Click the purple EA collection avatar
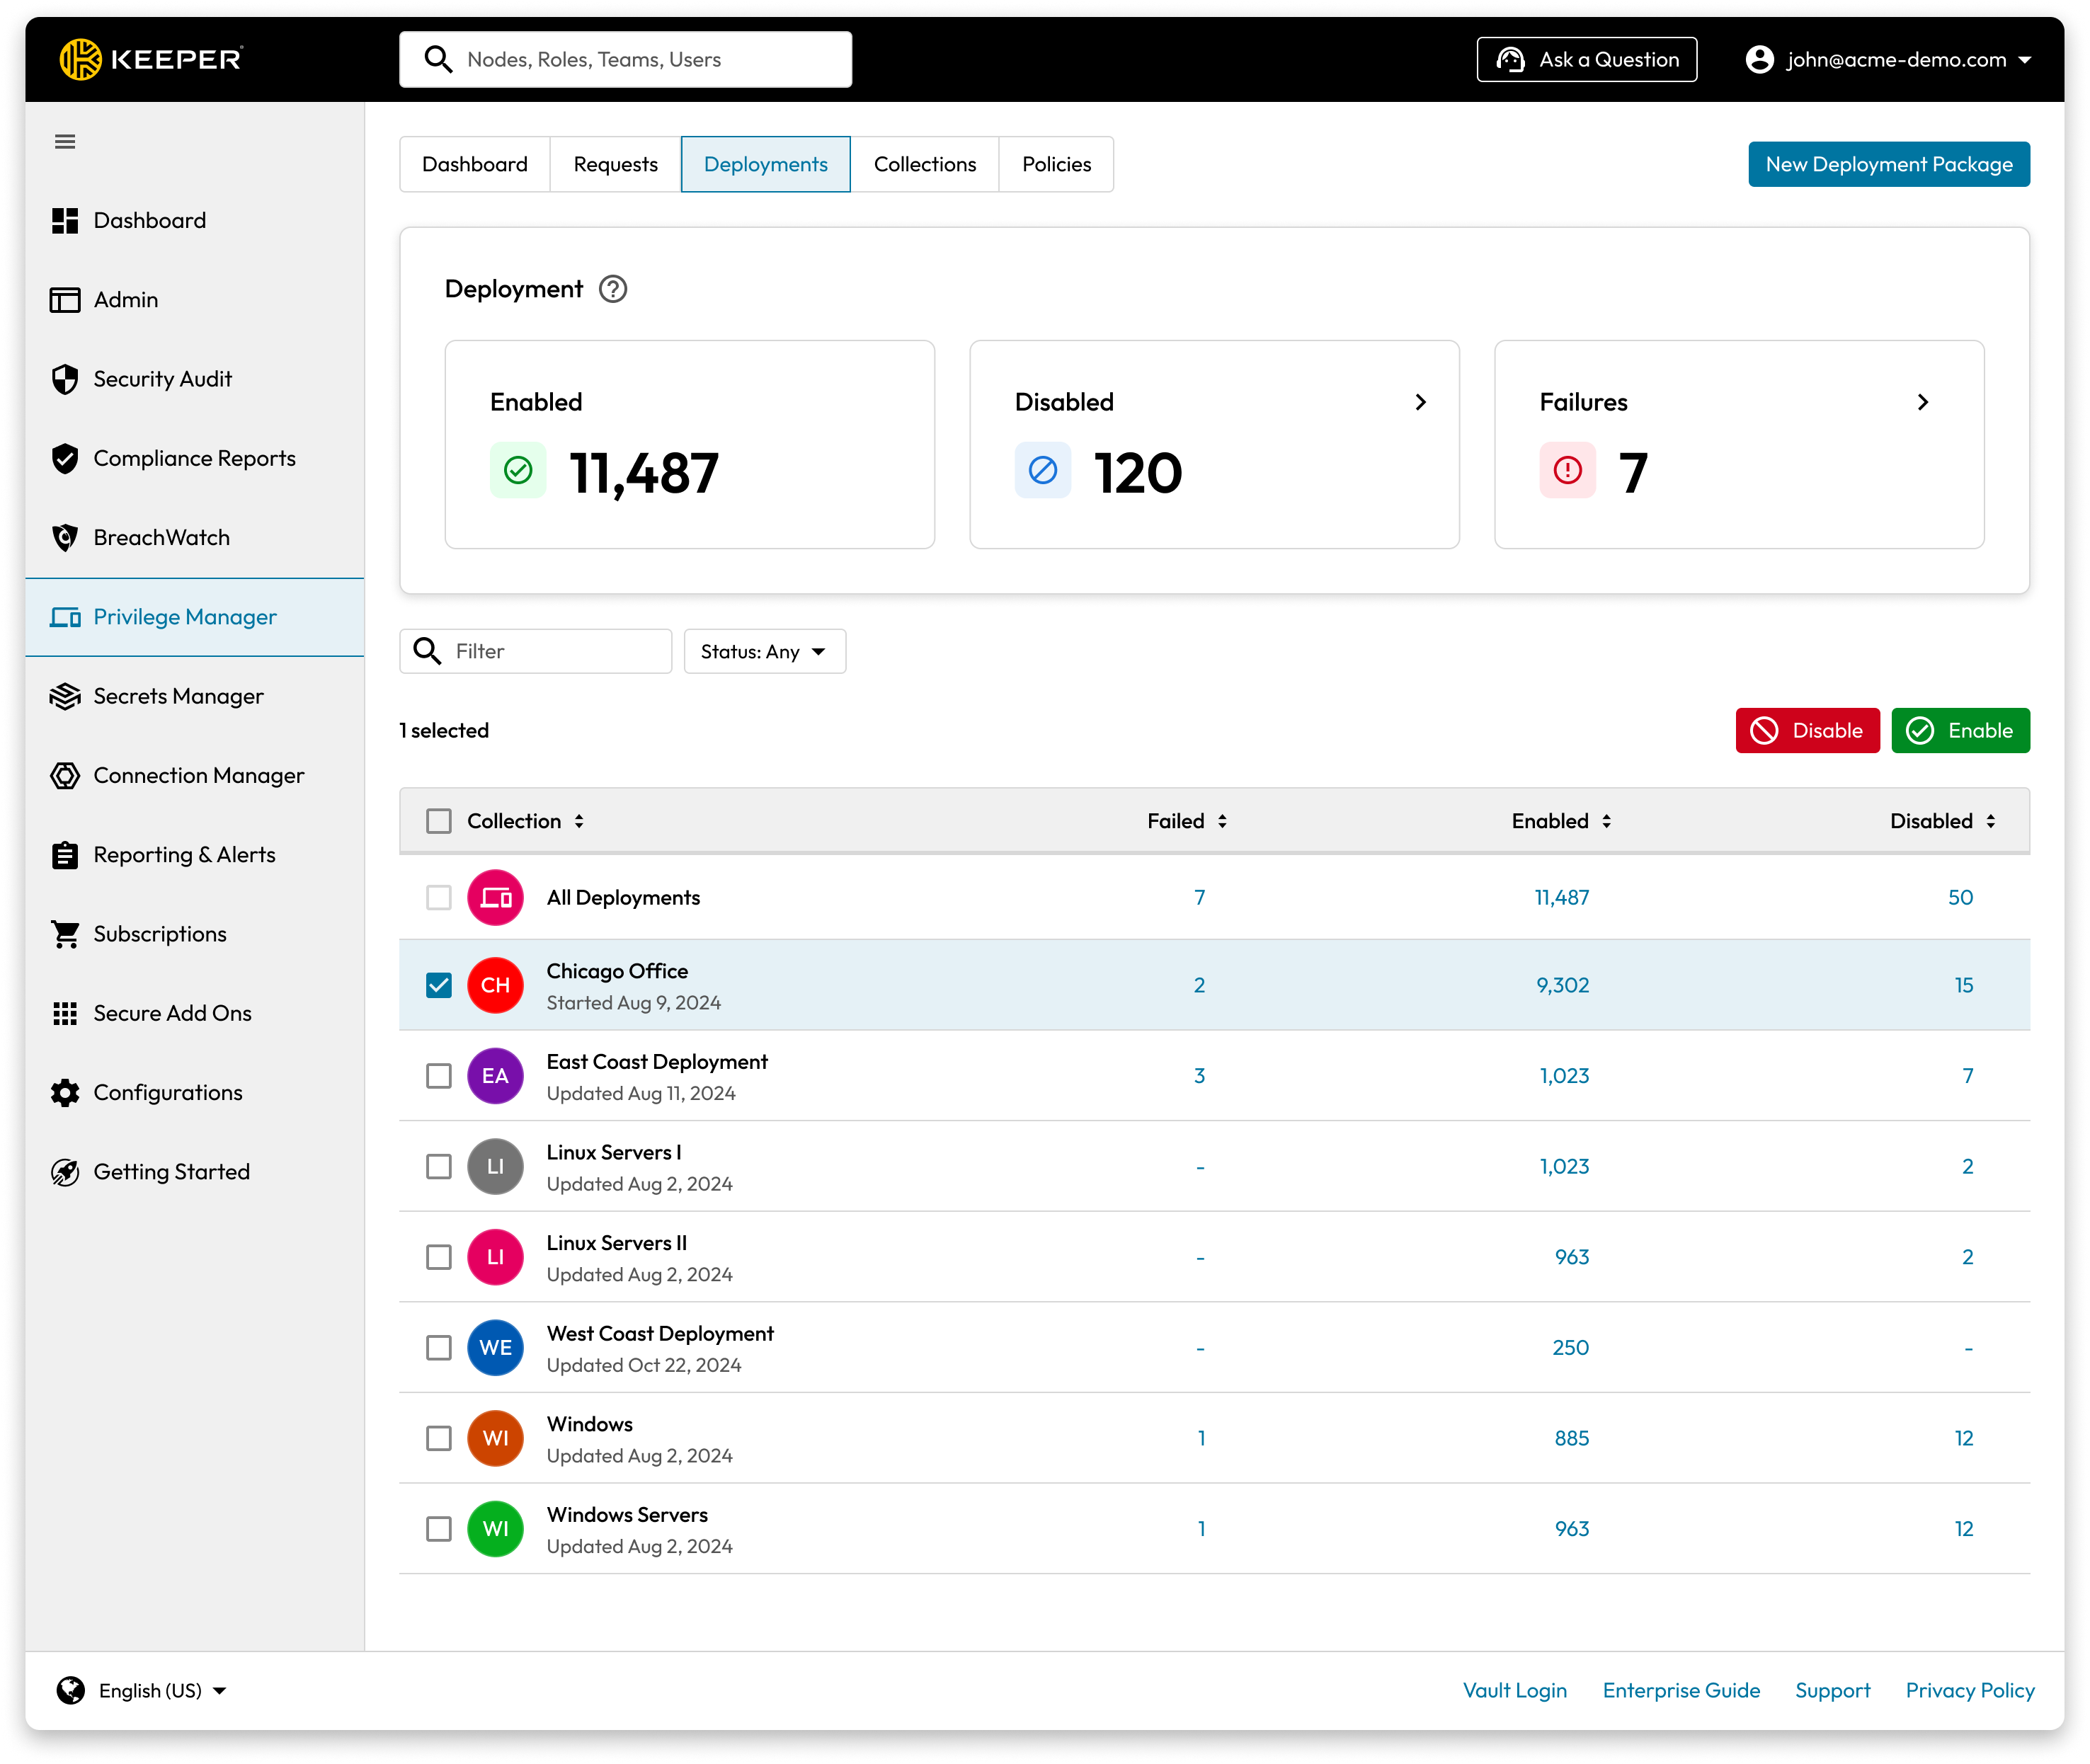 (x=495, y=1076)
